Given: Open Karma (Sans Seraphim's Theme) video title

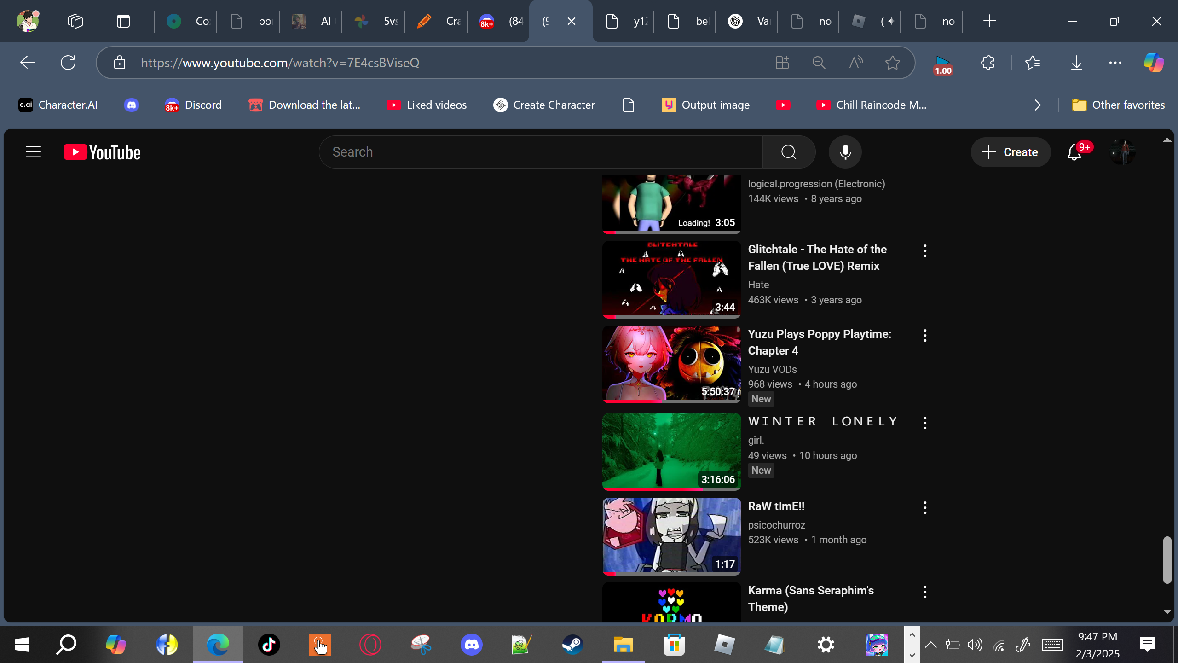Looking at the screenshot, I should pos(811,599).
